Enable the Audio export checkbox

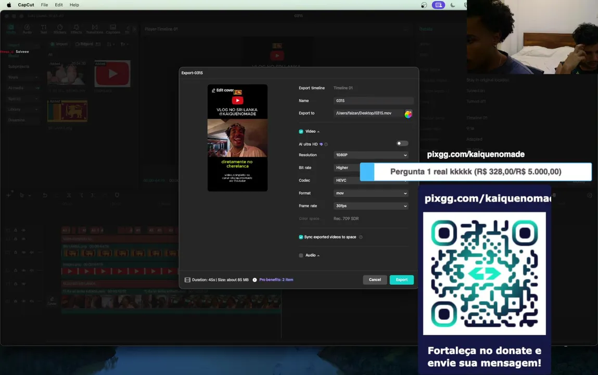click(x=301, y=255)
